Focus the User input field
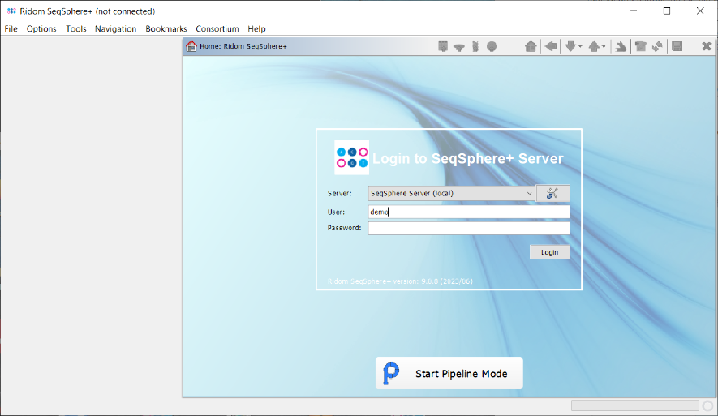This screenshot has height=416, width=718. (x=469, y=212)
